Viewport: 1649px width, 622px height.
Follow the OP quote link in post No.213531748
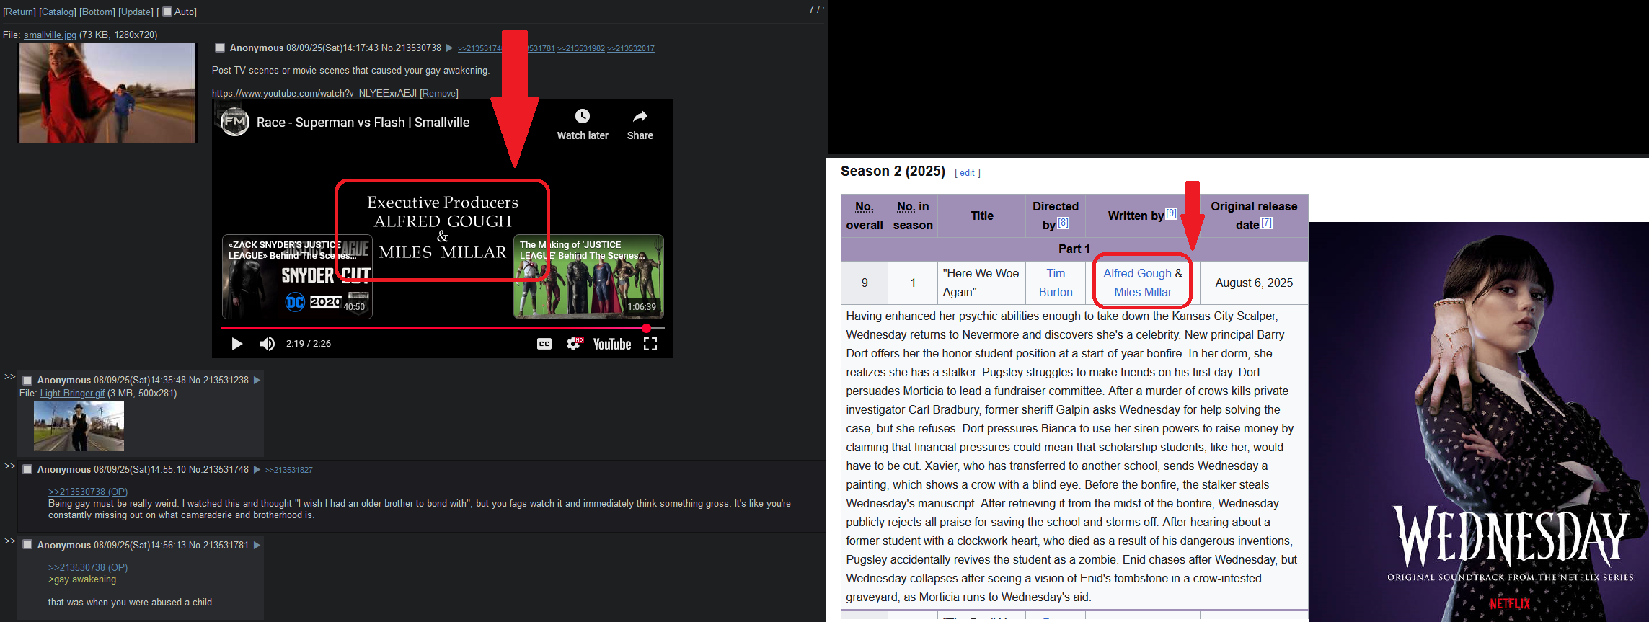(x=88, y=492)
